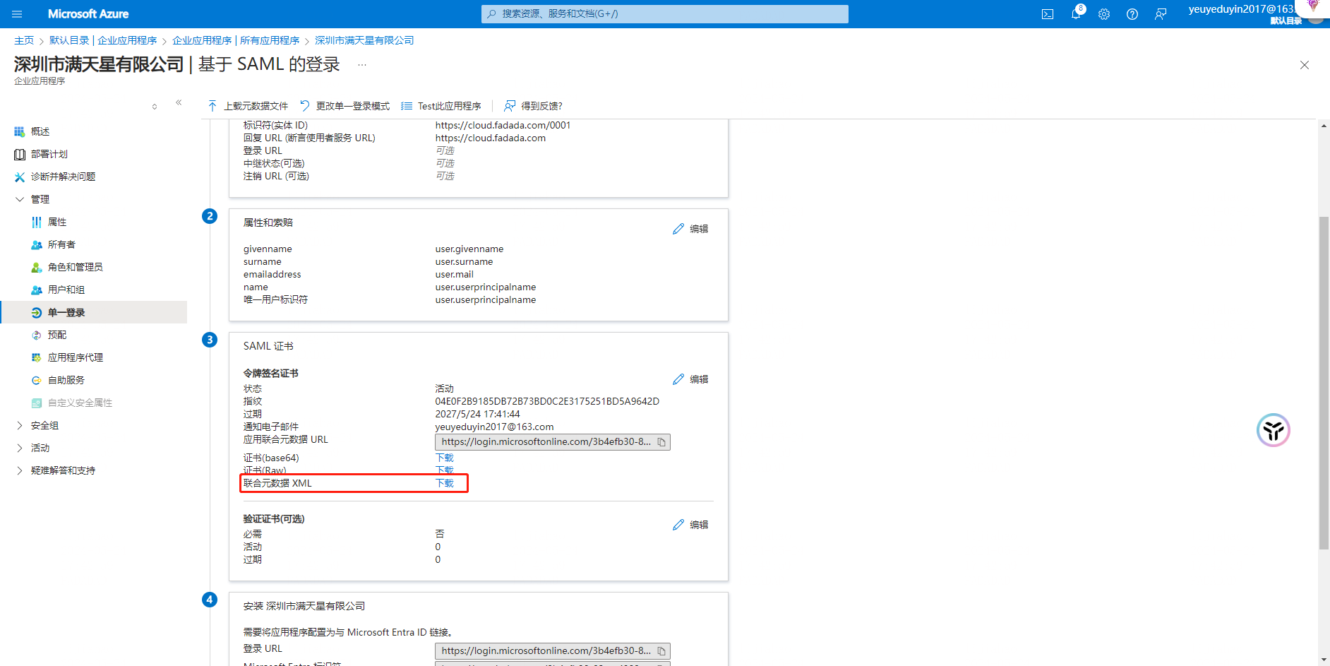This screenshot has height=666, width=1330.
Task: Select the user.givenname claim value
Action: [469, 249]
